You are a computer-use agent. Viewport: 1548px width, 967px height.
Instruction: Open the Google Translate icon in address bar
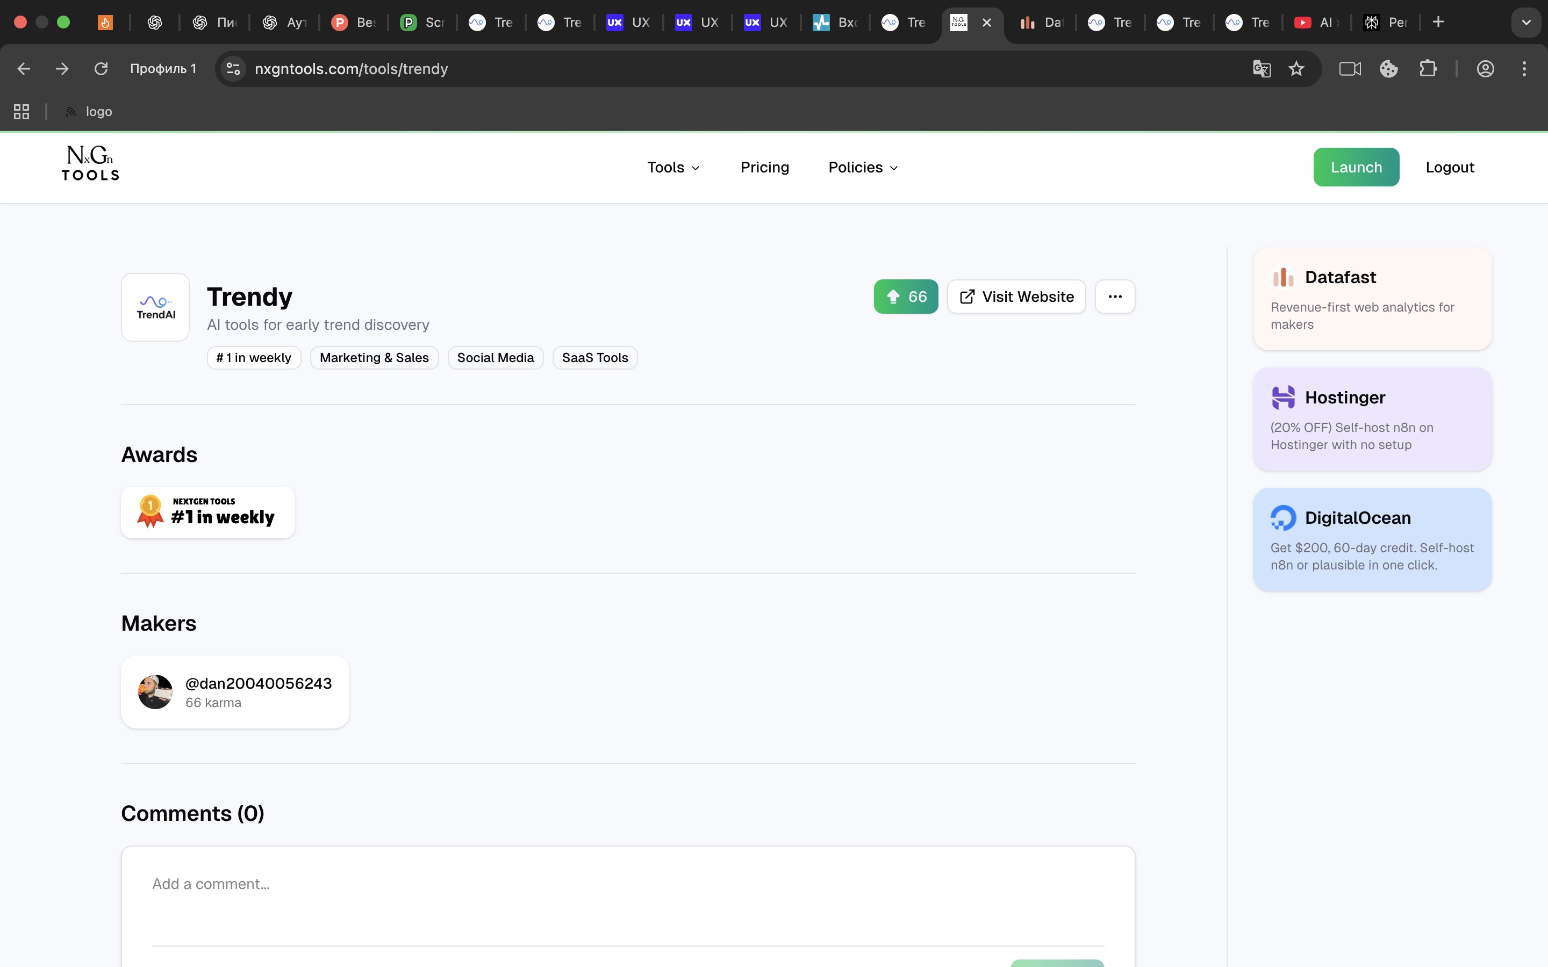1261,69
